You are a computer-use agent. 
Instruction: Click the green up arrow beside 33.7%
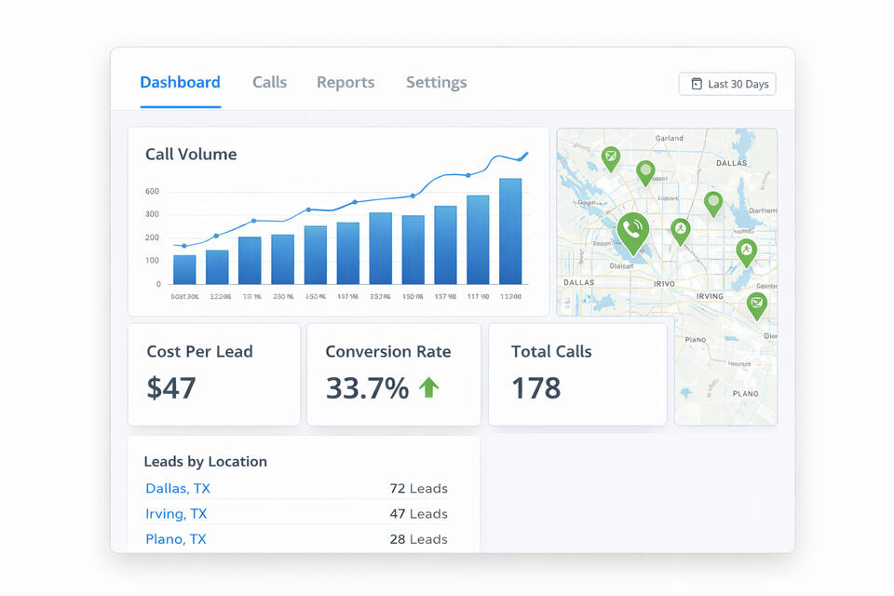(x=428, y=387)
